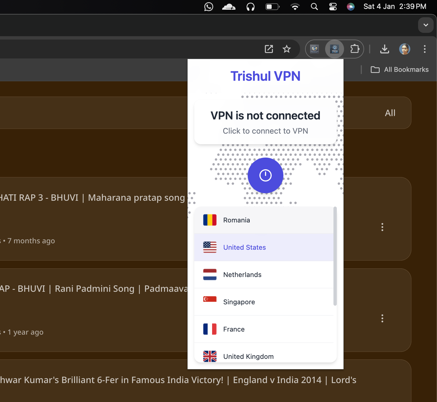The width and height of the screenshot is (437, 402).
Task: Click VPN is not connected status card
Action: pos(266,122)
